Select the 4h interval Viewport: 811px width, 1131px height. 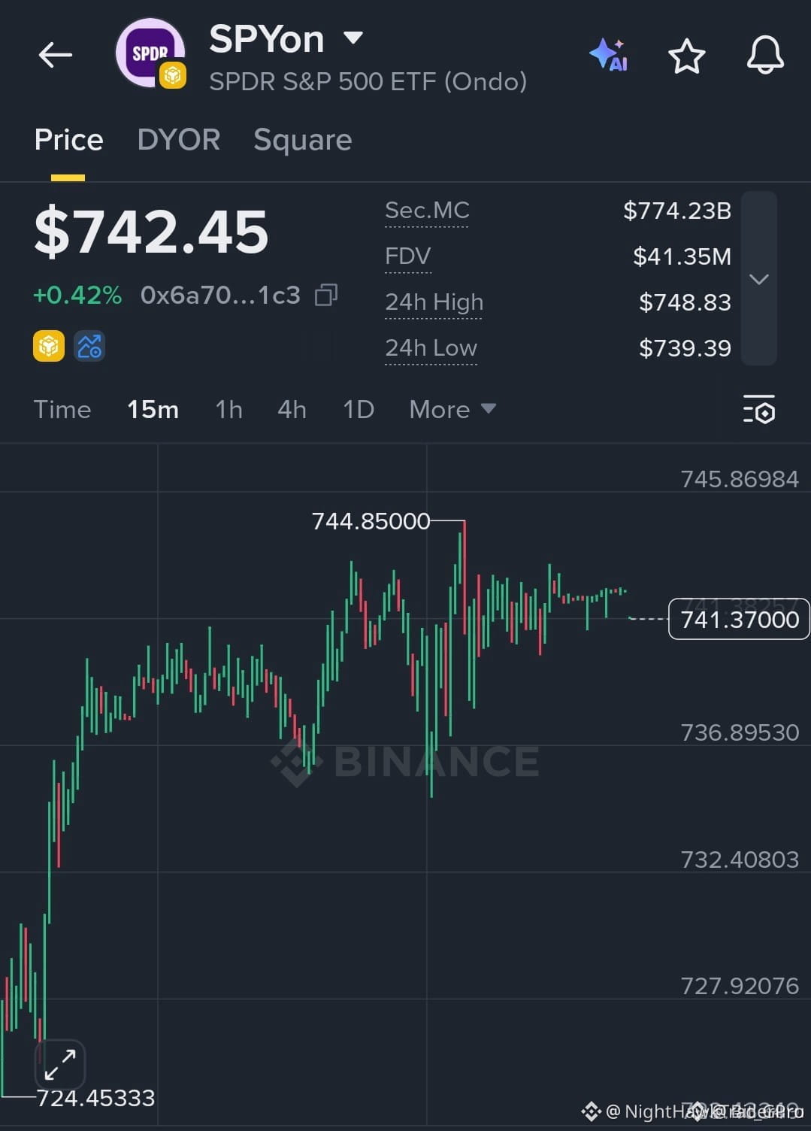pyautogui.click(x=292, y=409)
